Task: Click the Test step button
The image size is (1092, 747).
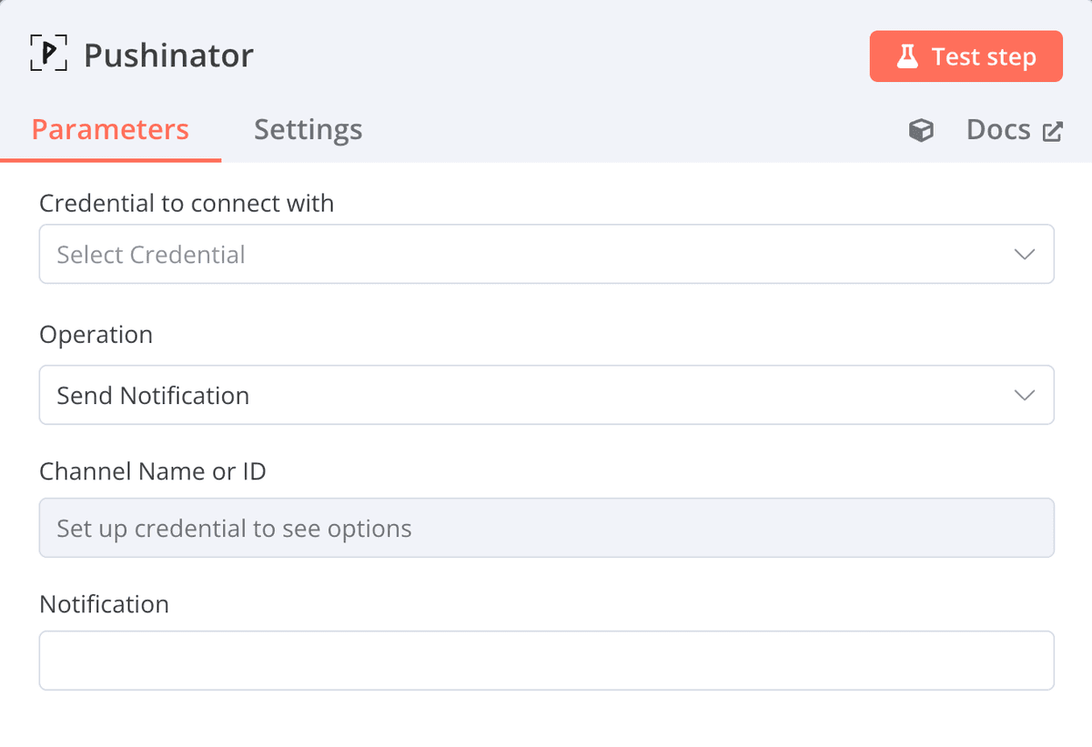Action: (966, 56)
